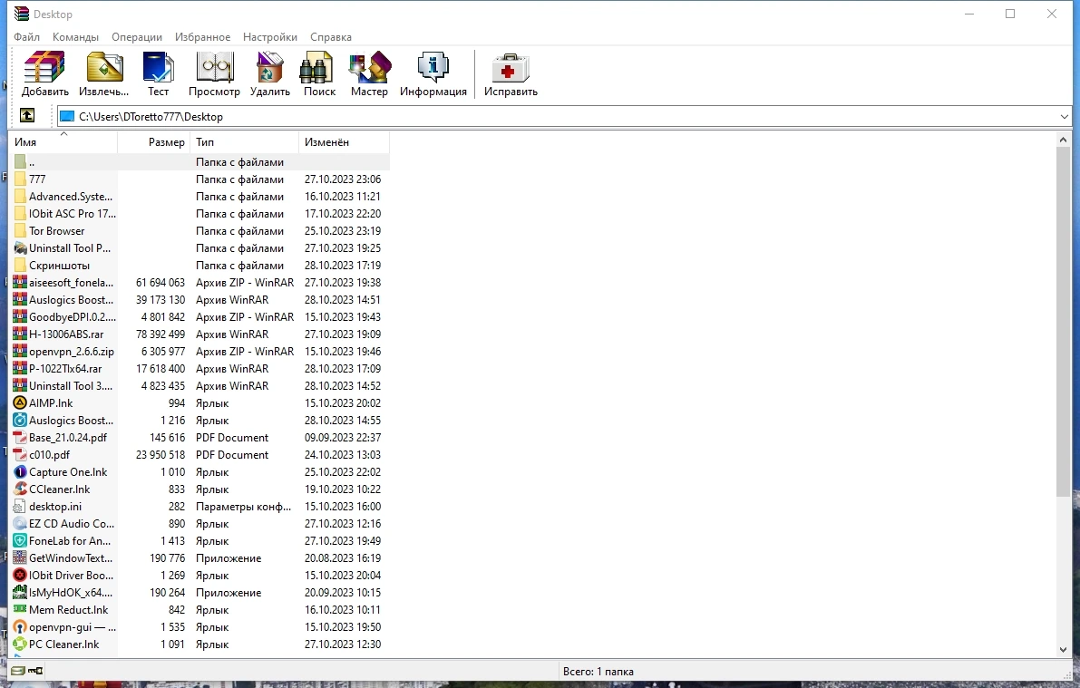Select the desktop.ini file icon
1080x688 pixels.
point(20,506)
